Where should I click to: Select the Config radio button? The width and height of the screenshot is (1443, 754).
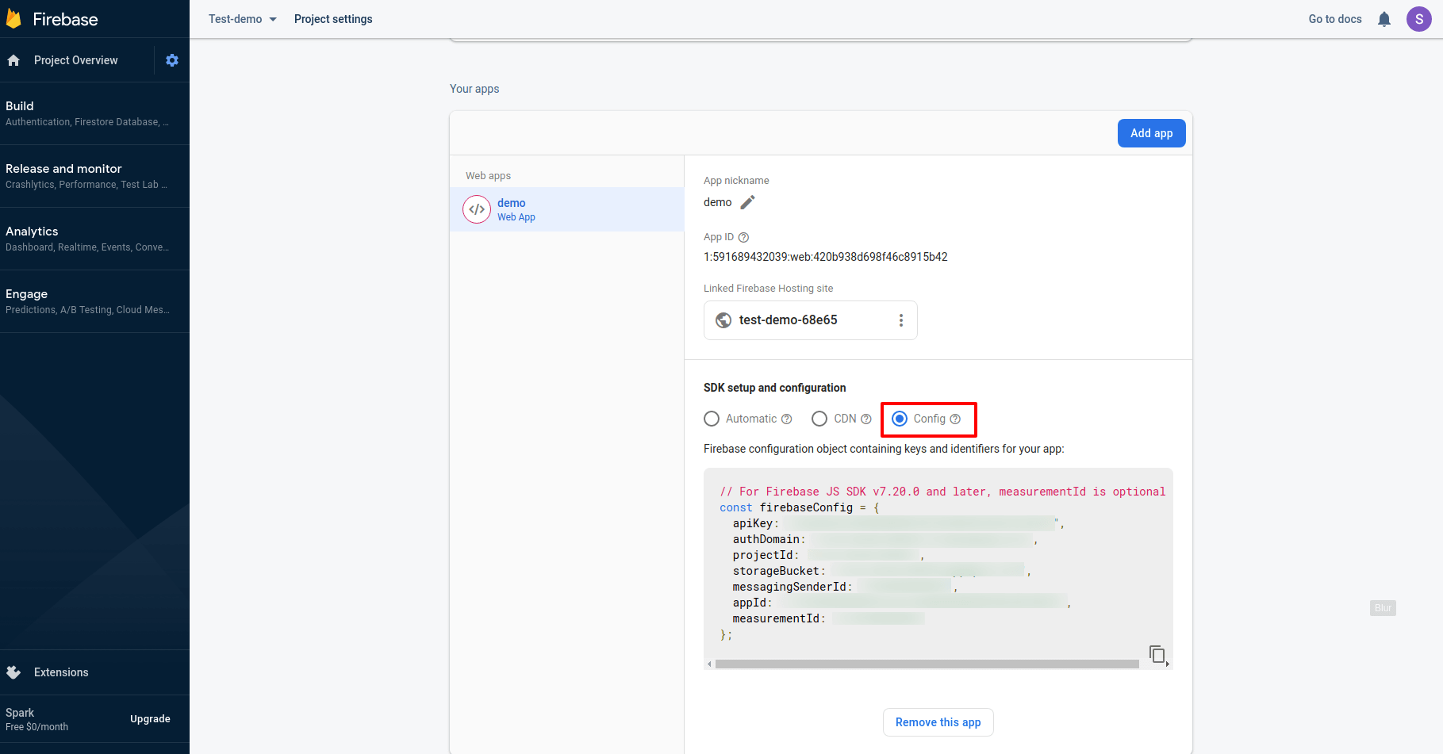pyautogui.click(x=900, y=419)
